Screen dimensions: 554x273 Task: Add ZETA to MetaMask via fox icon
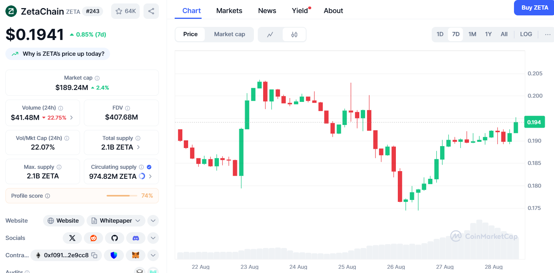pyautogui.click(x=136, y=255)
